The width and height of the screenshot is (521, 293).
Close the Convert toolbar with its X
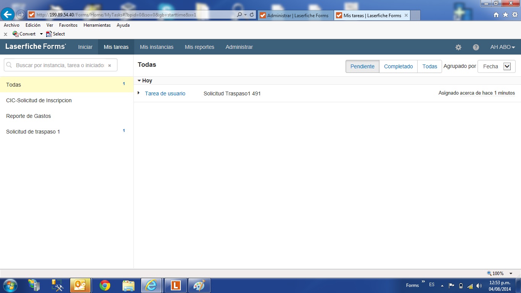pyautogui.click(x=5, y=34)
